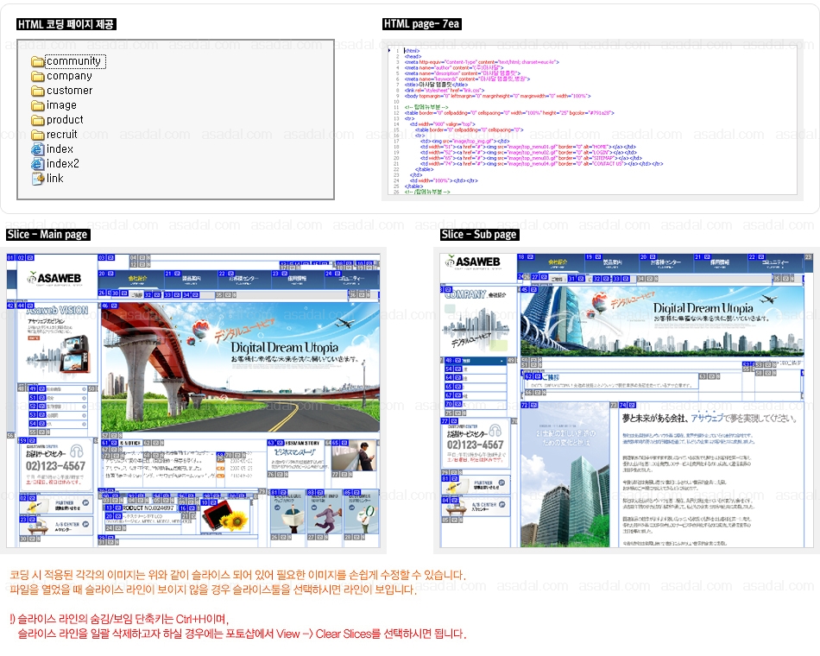Click the HTML source code preview image
Viewport: 820px width, 656px height.
tap(592, 120)
